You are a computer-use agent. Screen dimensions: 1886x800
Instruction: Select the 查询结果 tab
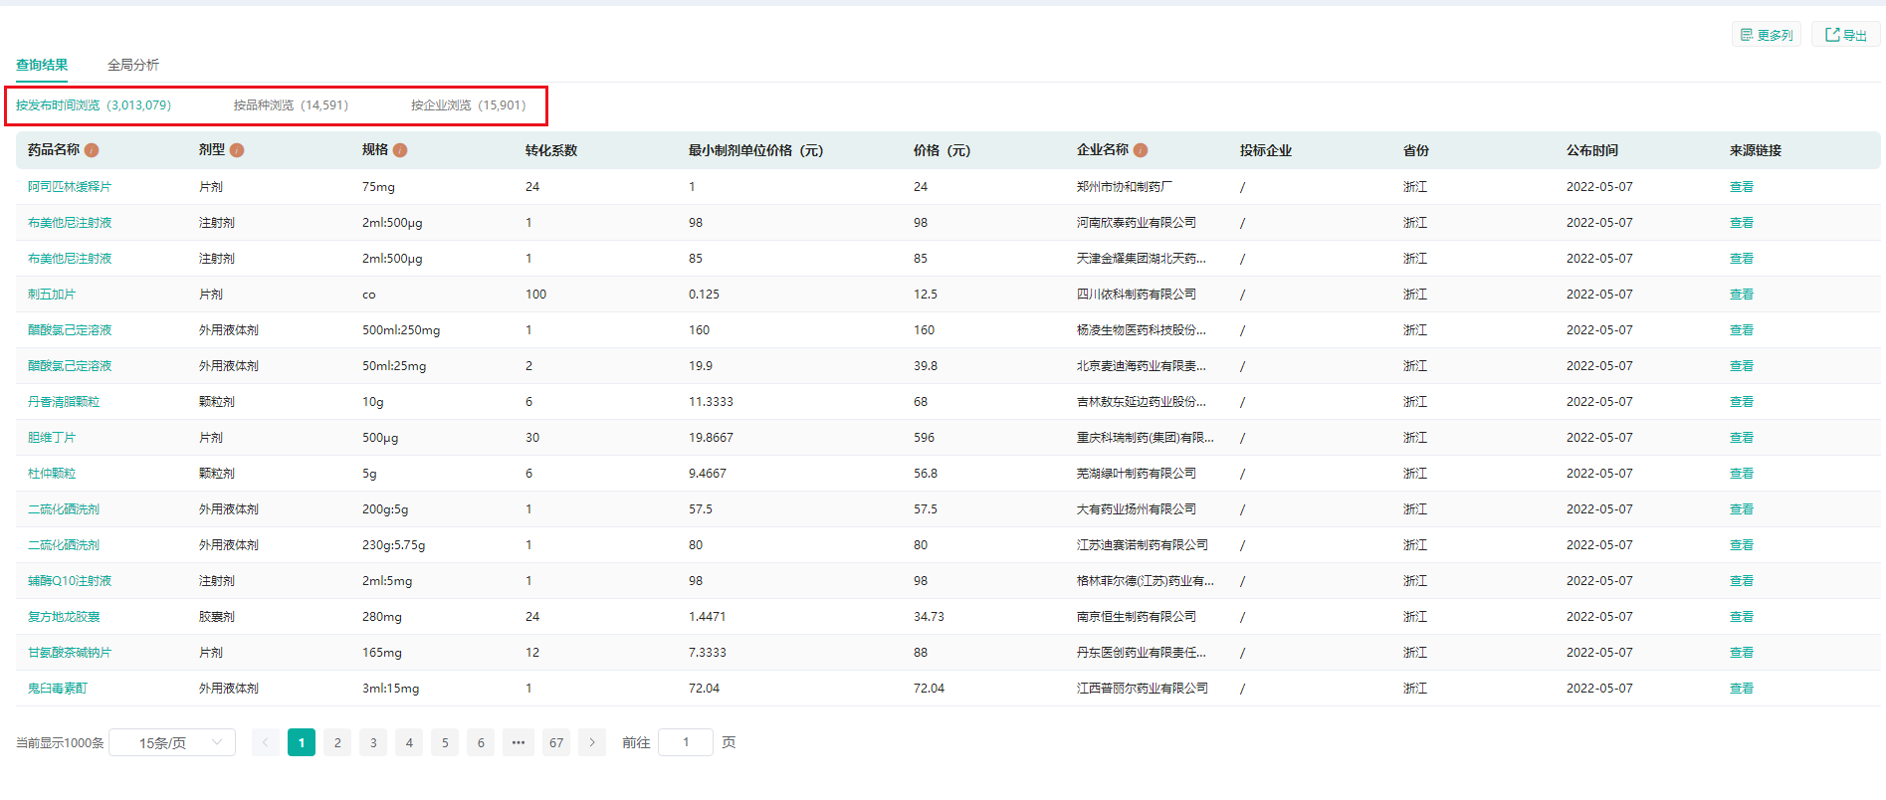[42, 65]
